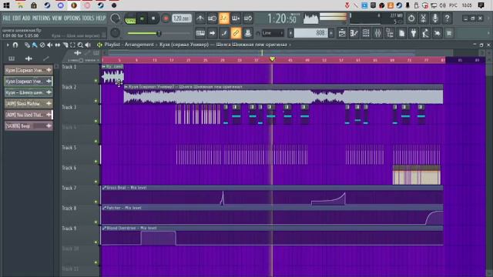Click previous pattern arrow left of pattern field

point(290,33)
